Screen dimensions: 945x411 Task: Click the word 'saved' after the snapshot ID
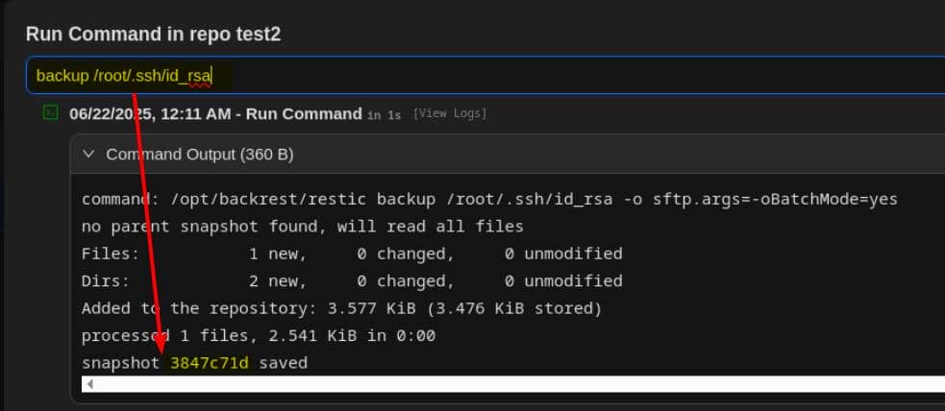pyautogui.click(x=282, y=363)
